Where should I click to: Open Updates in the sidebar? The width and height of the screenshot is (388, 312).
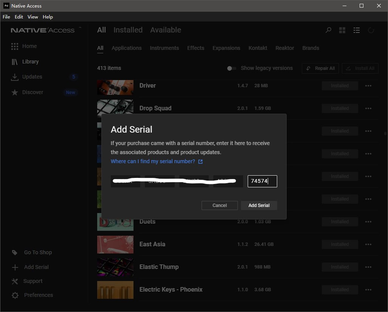click(x=32, y=77)
